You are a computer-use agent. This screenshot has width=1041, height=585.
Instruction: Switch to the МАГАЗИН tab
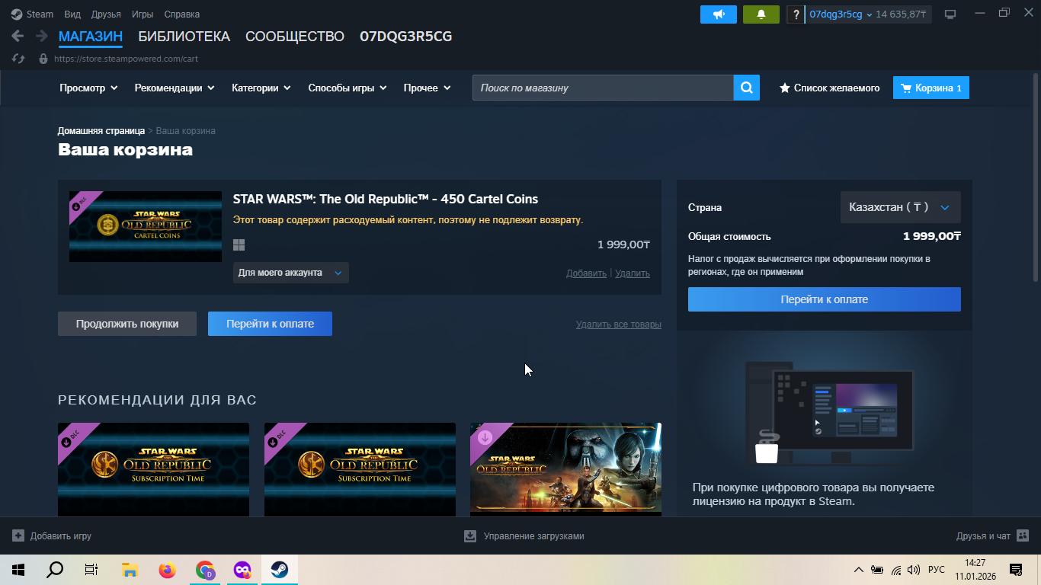click(x=91, y=37)
